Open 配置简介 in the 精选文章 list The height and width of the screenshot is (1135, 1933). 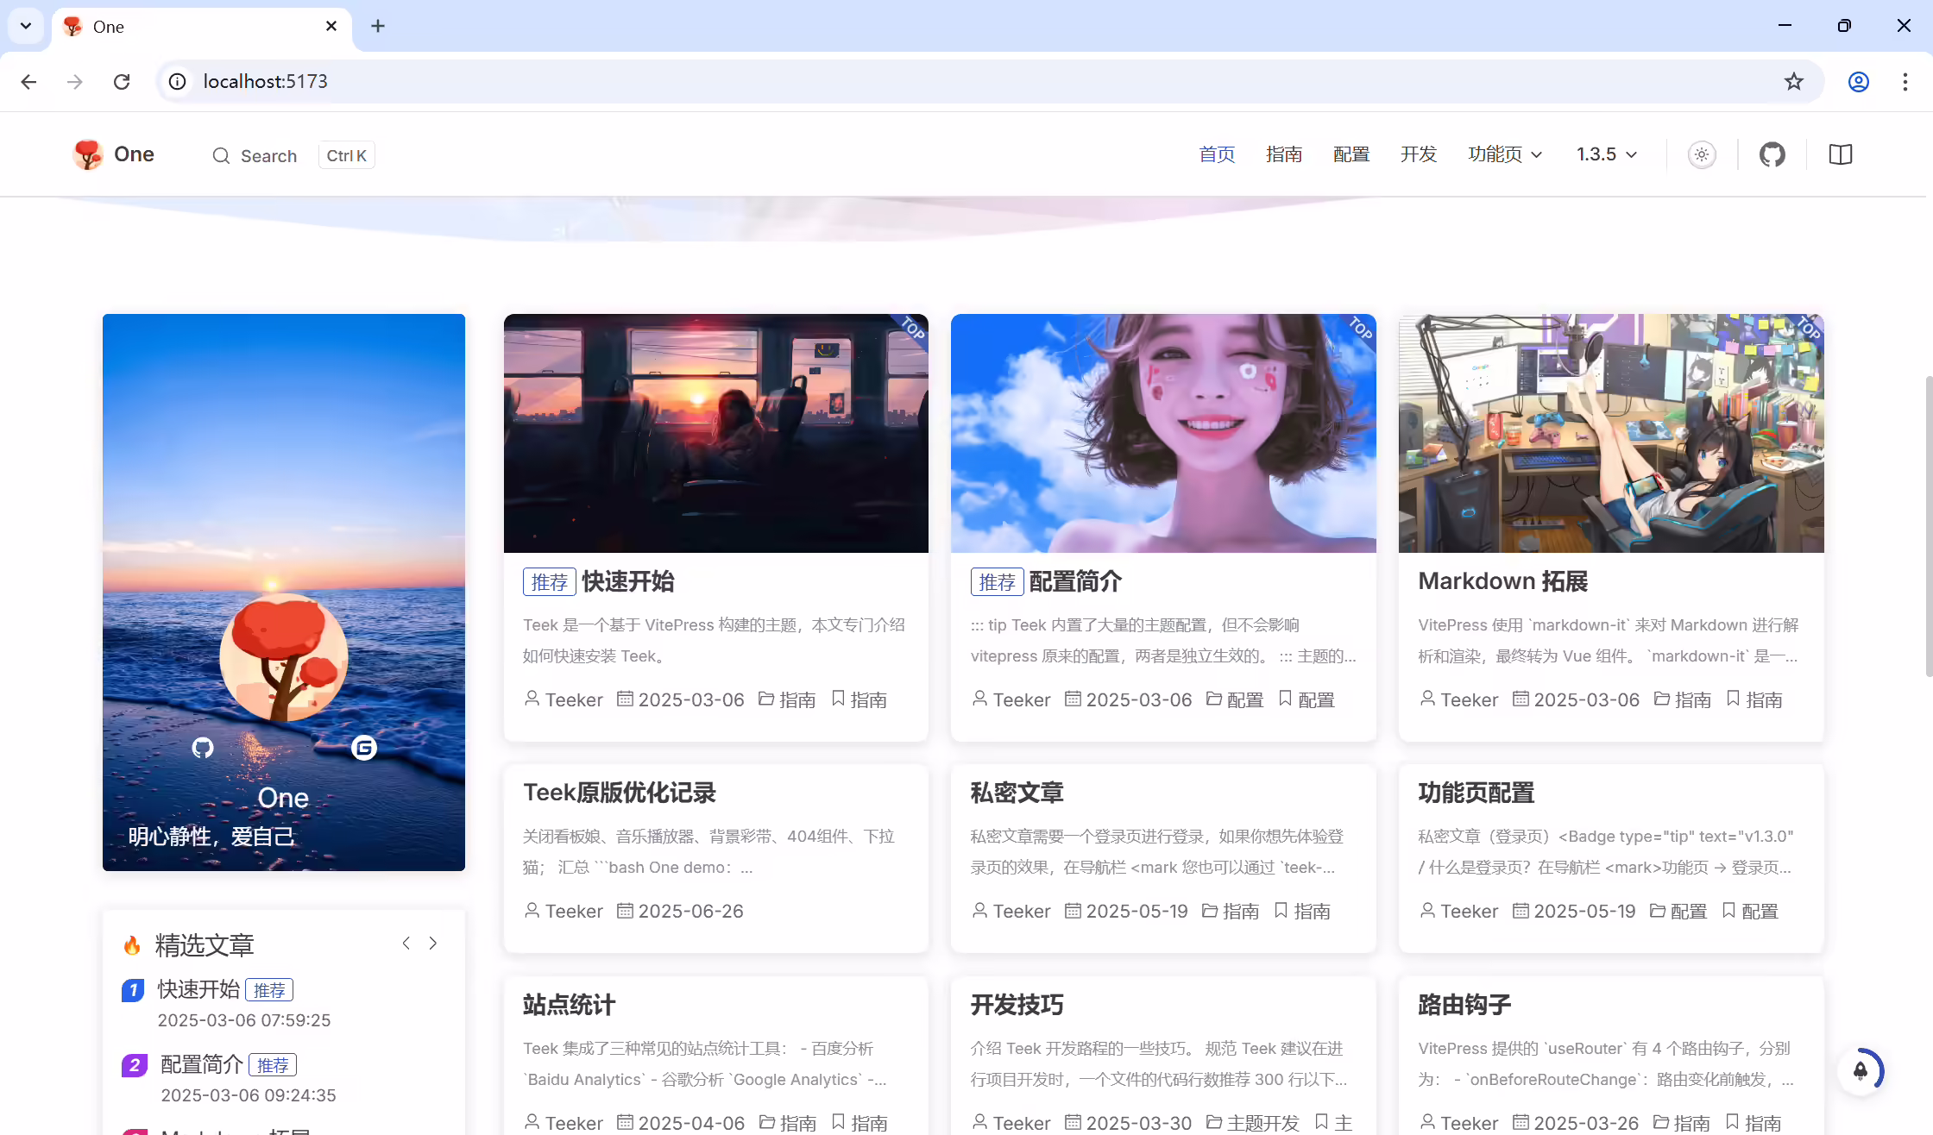click(202, 1064)
